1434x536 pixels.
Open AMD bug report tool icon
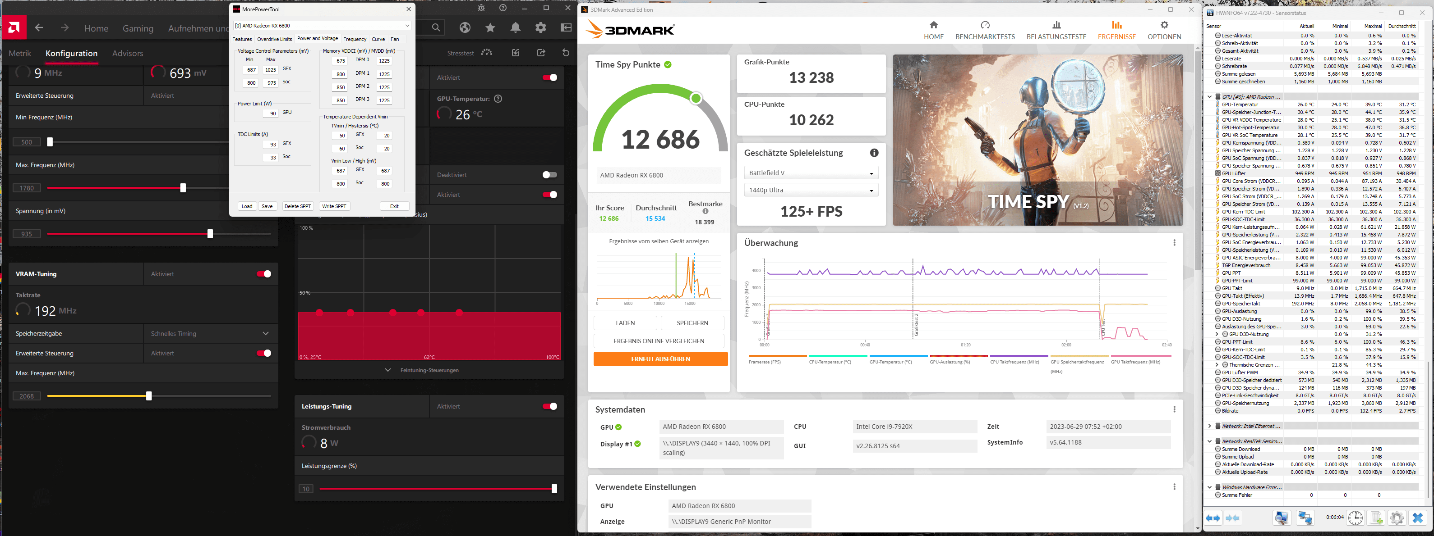point(481,9)
